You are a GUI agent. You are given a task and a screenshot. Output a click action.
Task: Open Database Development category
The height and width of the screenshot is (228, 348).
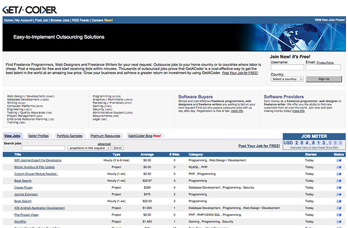tap(28, 100)
